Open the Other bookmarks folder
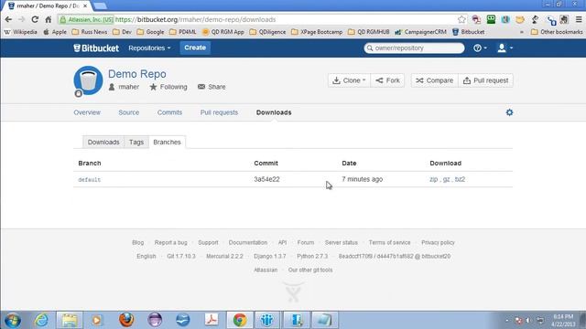 (x=557, y=32)
